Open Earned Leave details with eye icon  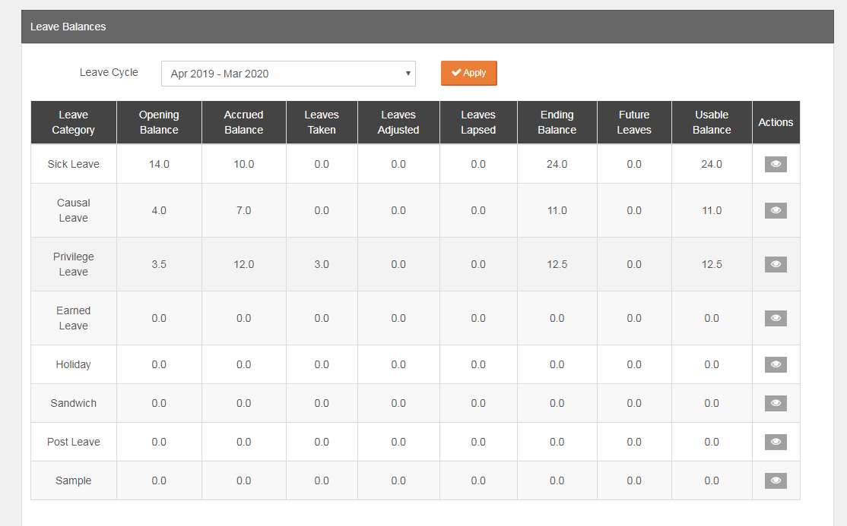tap(776, 317)
